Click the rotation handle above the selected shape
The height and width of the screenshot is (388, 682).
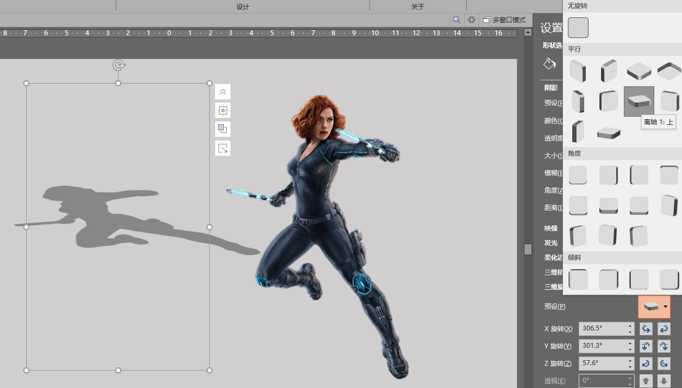pos(118,66)
